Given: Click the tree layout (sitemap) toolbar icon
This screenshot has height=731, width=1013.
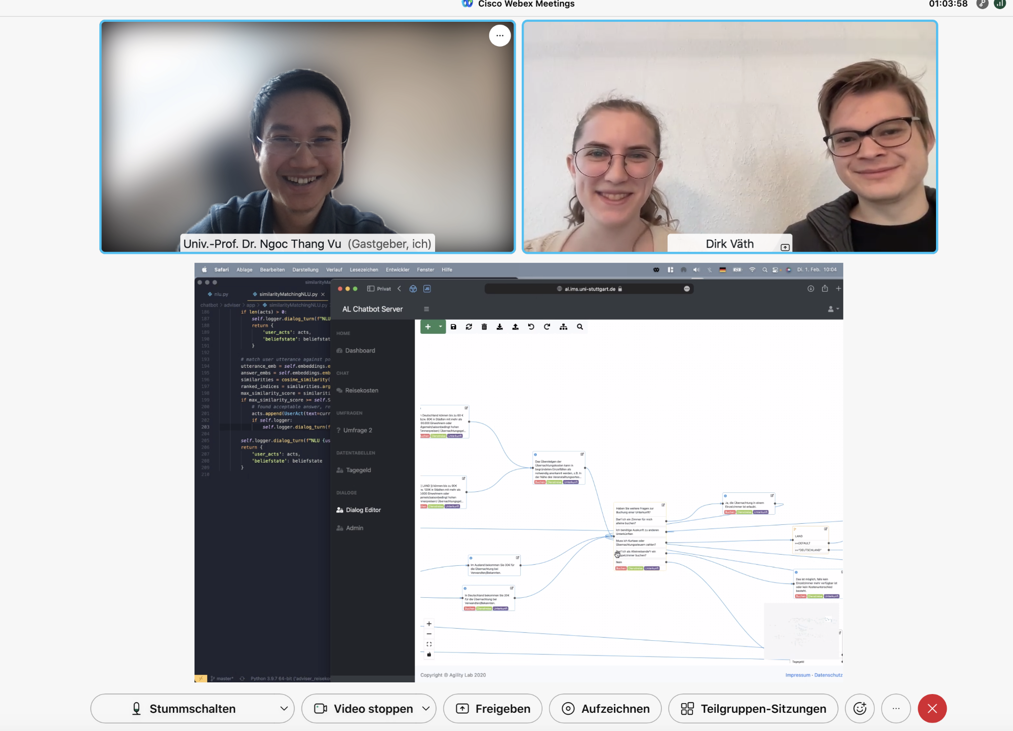Looking at the screenshot, I should [x=563, y=327].
